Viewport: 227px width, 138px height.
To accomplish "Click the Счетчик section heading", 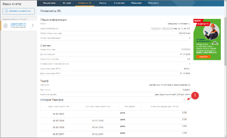I will [x=46, y=46].
